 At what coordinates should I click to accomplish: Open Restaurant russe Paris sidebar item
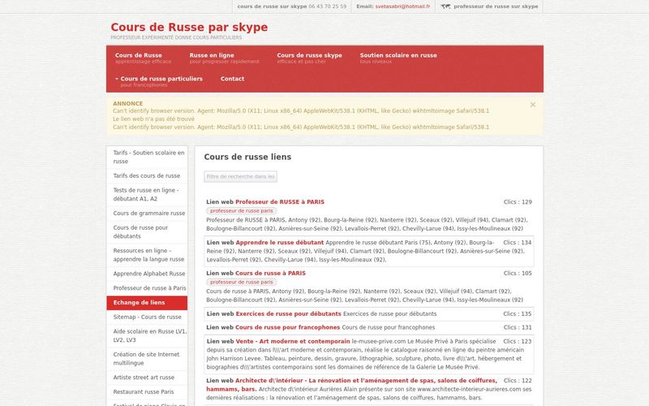[x=147, y=392]
